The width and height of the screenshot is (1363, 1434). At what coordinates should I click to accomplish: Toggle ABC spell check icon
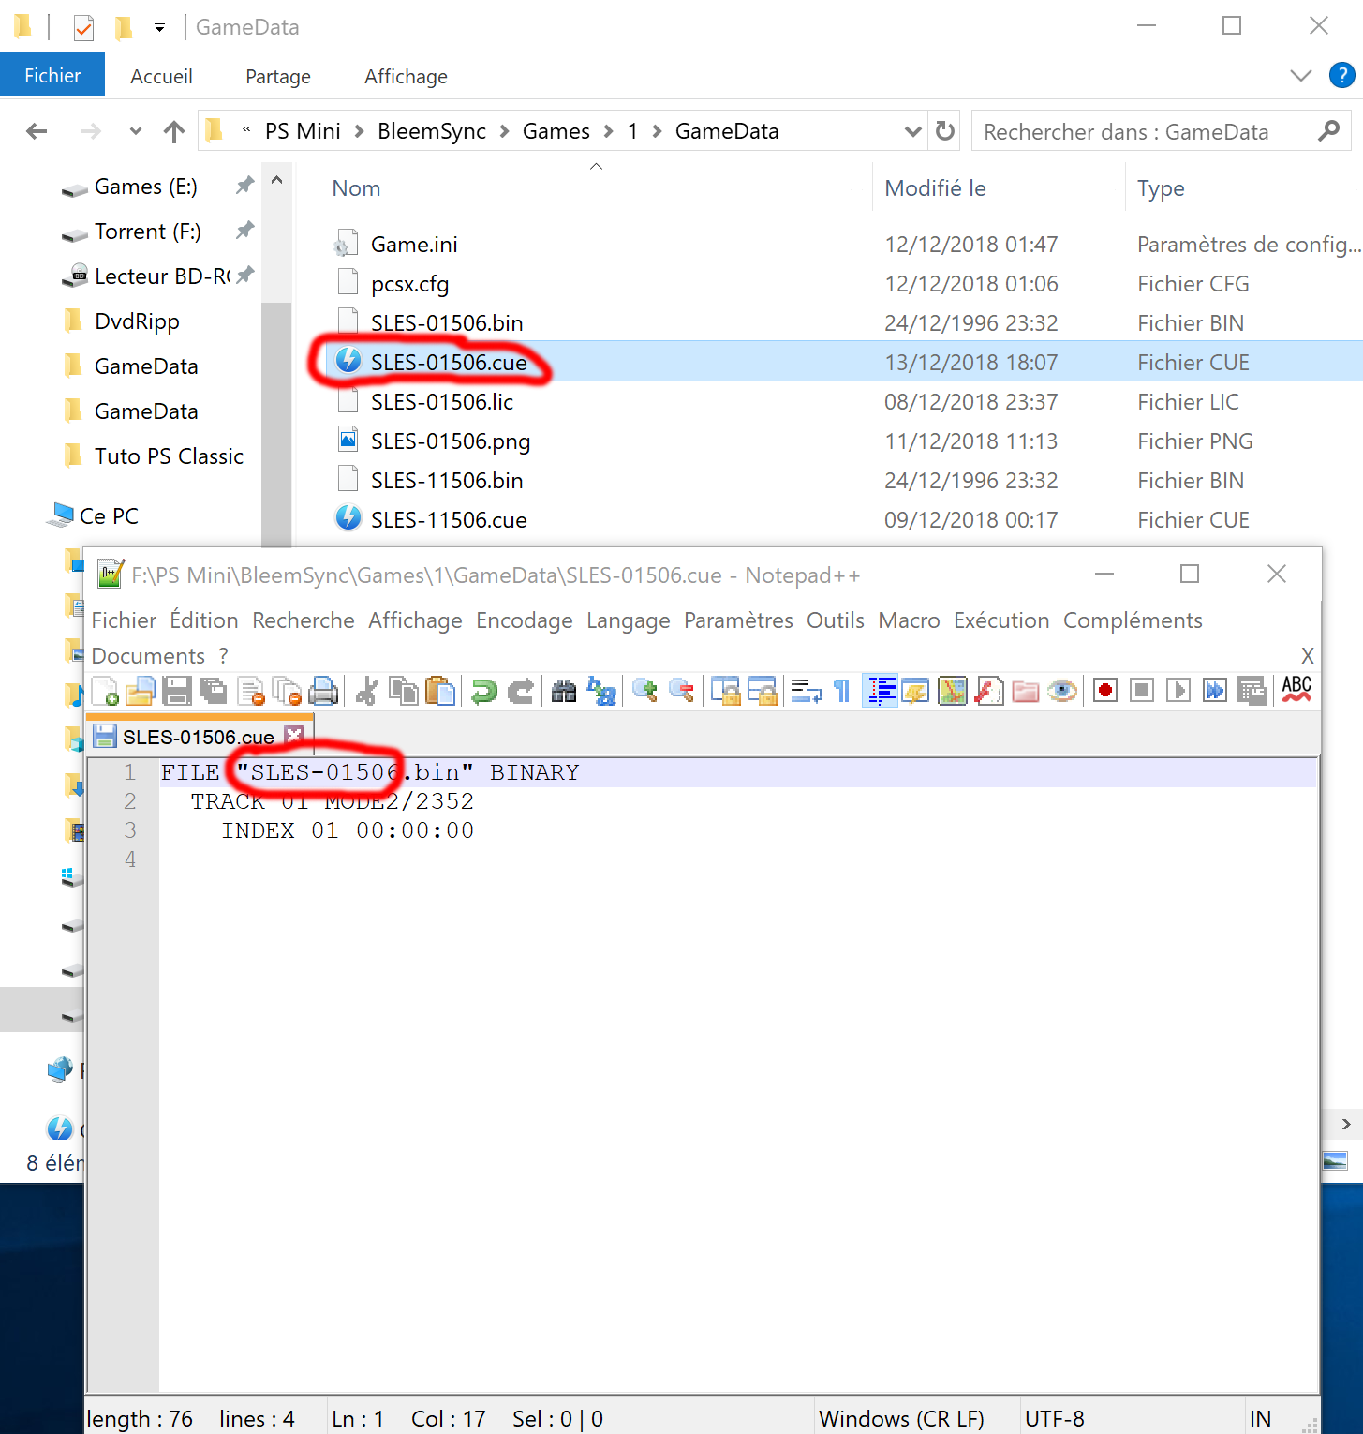pos(1296,690)
